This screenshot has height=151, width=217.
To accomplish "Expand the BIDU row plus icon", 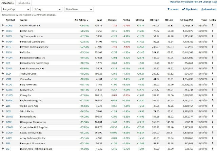I will (x=3, y=52).
